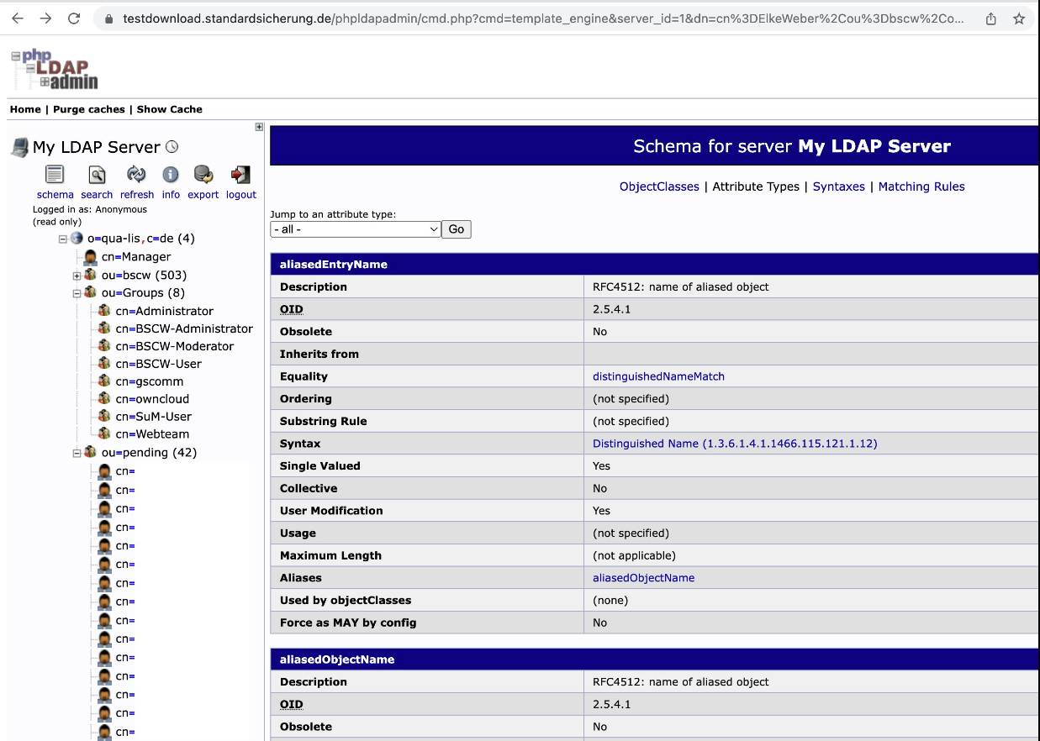The width and height of the screenshot is (1040, 741).
Task: Switch to ObjectClasses schema view
Action: (659, 187)
